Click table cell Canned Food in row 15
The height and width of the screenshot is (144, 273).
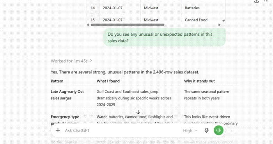(x=196, y=20)
